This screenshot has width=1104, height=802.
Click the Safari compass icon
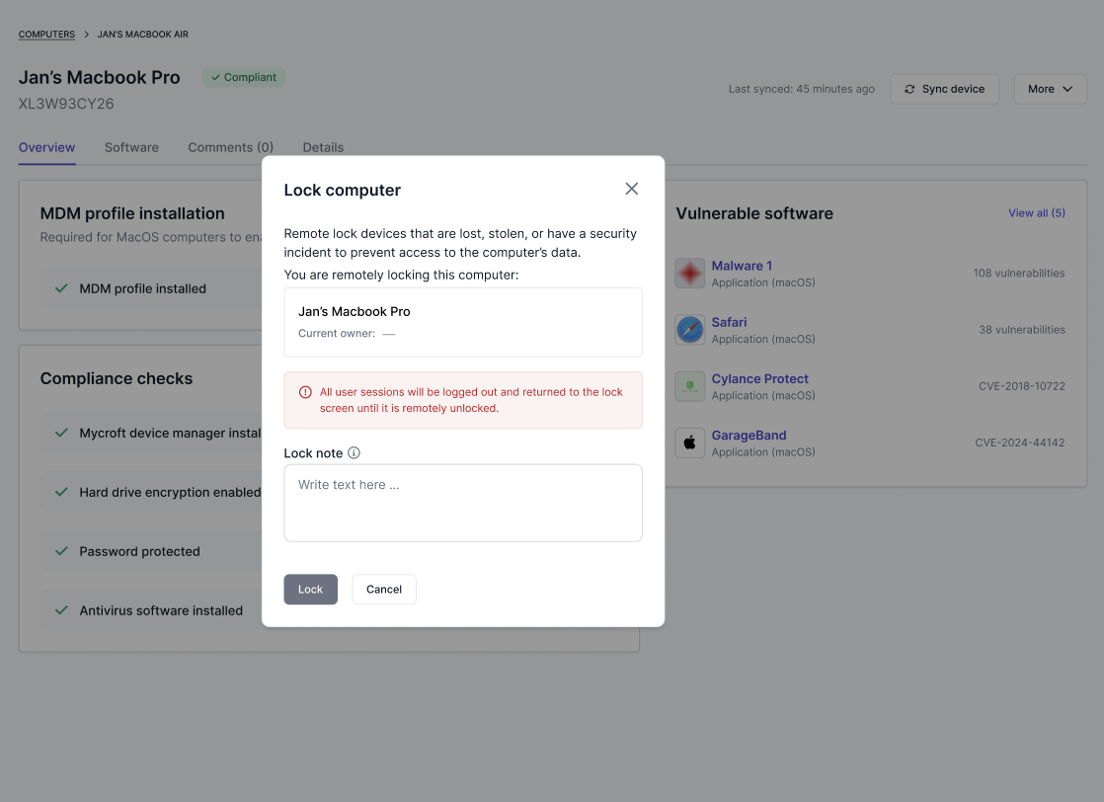689,330
